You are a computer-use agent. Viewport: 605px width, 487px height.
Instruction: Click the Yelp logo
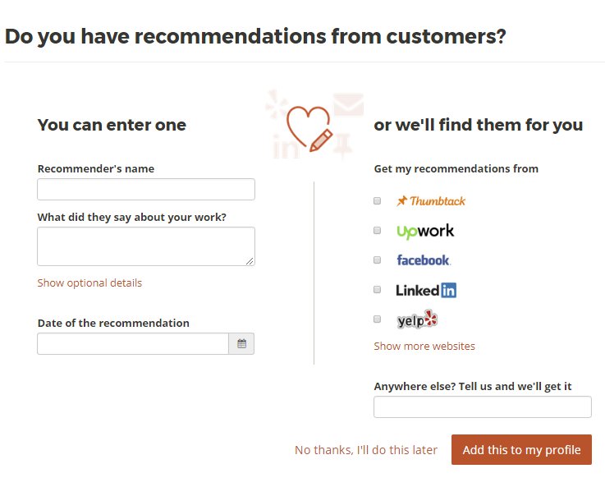click(417, 319)
